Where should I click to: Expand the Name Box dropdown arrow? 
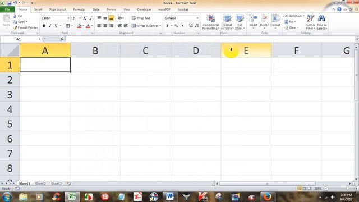(x=40, y=39)
